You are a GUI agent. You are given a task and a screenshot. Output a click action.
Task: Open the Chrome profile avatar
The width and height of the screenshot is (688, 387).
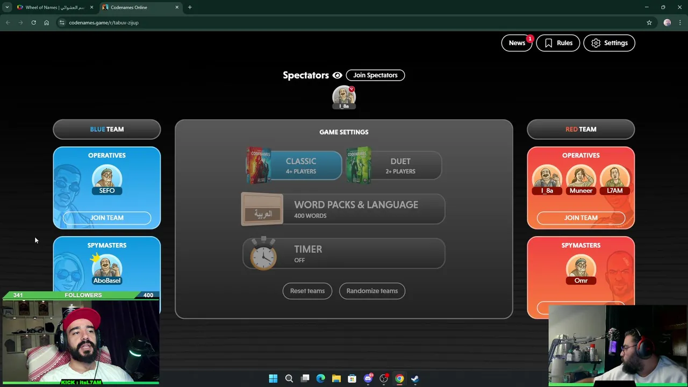click(667, 23)
